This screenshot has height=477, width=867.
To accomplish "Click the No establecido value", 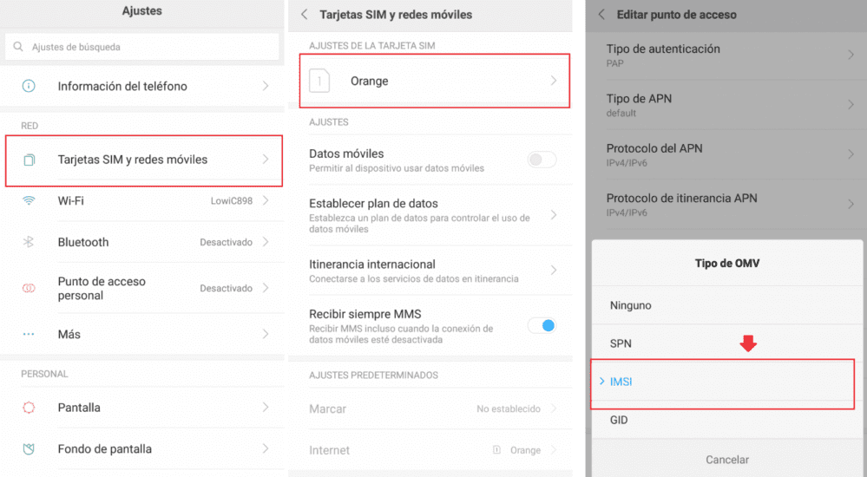I will pyautogui.click(x=509, y=408).
